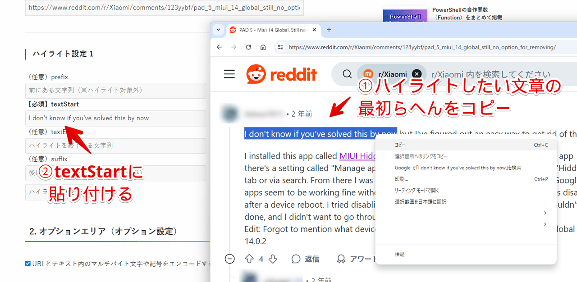Click the 【必須】textStart label

[53, 104]
